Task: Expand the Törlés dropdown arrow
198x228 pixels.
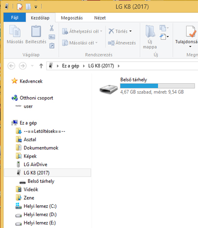Action: tap(131, 31)
